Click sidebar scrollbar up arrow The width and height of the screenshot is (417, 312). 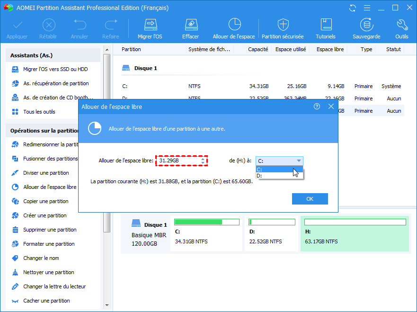tap(107, 50)
